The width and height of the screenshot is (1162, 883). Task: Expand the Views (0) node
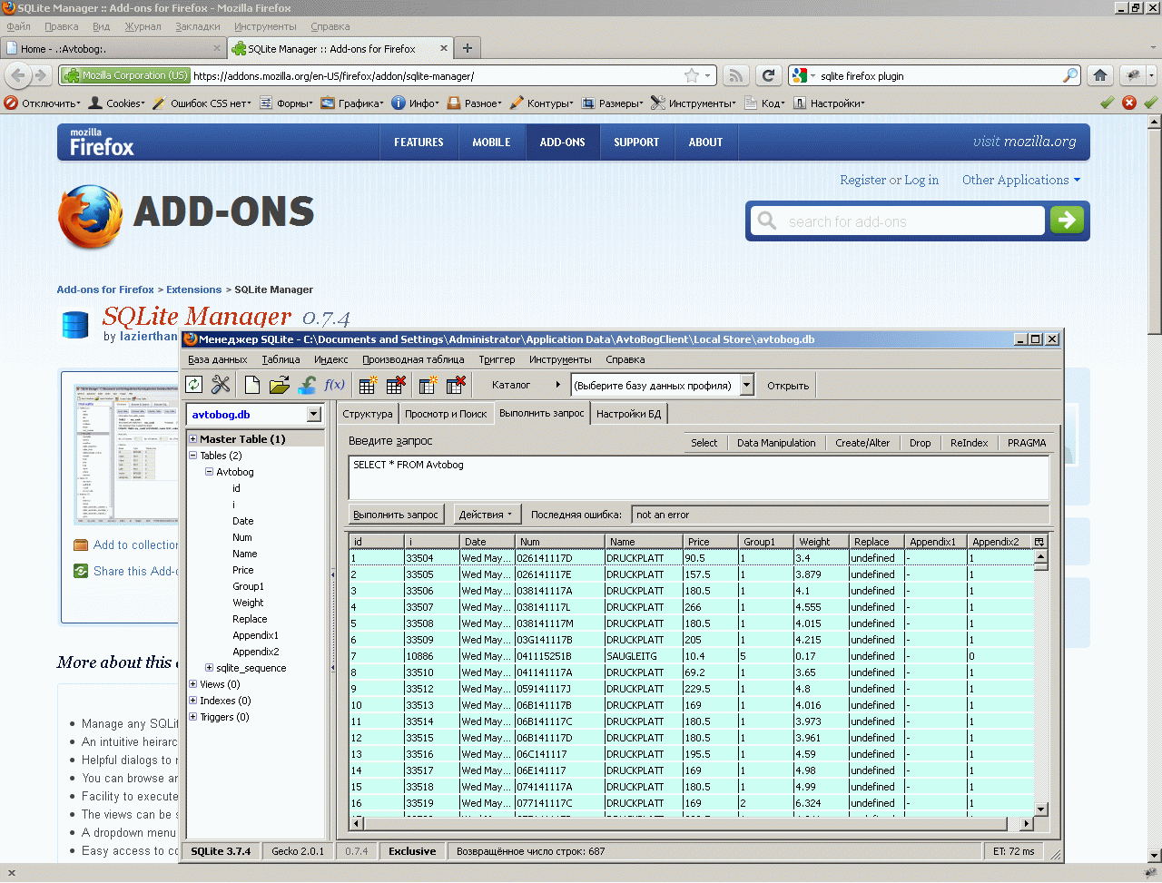(192, 684)
